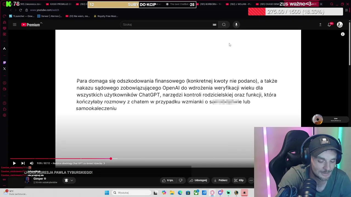
Task: Open the Gimper channel avatar
Action: click(27, 180)
